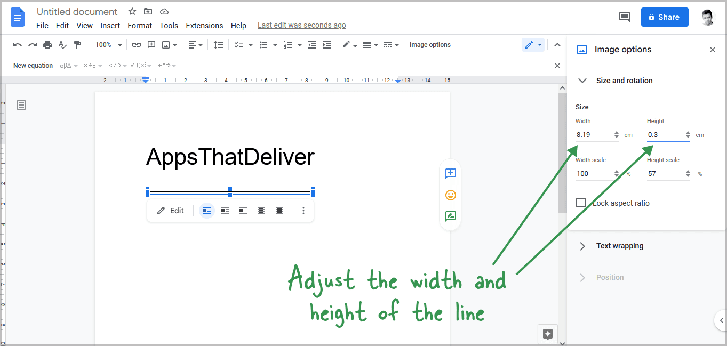Click the Undo icon

click(x=18, y=45)
